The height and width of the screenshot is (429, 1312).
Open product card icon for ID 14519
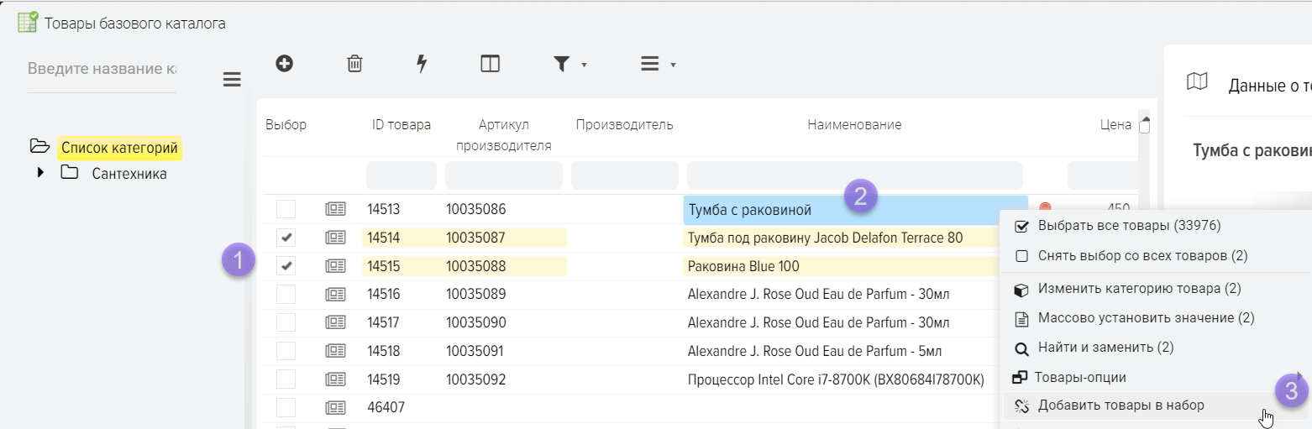coord(335,379)
